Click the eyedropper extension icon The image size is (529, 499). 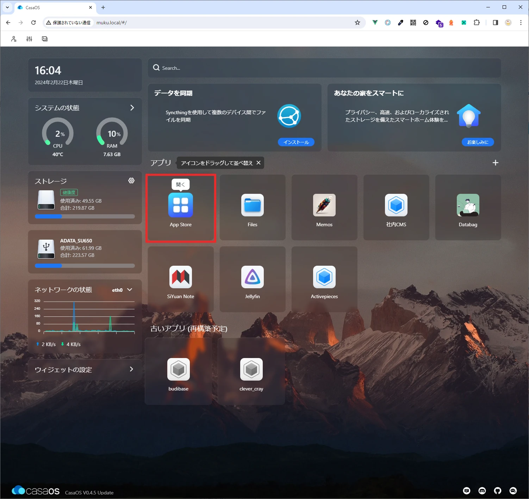400,23
